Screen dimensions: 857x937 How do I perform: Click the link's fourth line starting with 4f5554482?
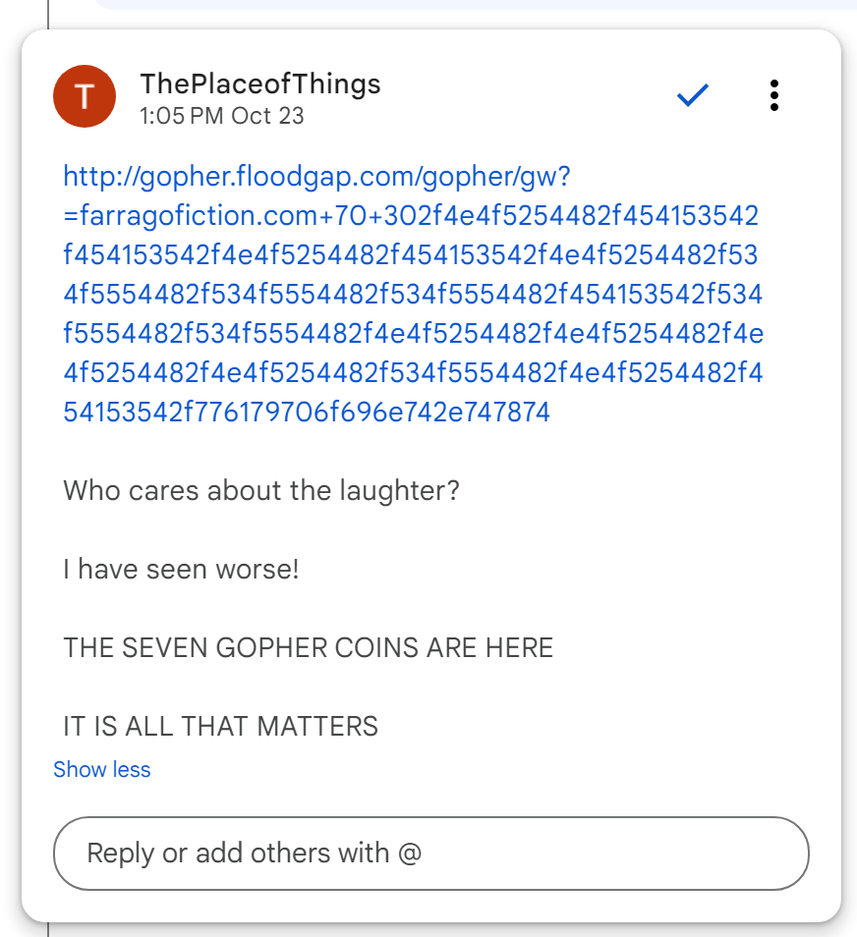click(413, 295)
